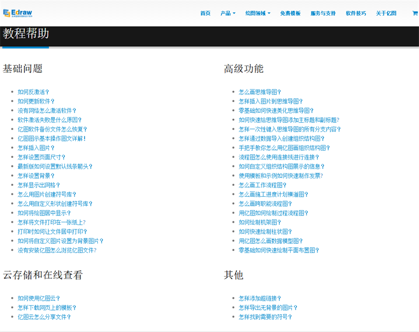419x332 pixels.
Task: Select the 基础问题 section heading
Action: (23, 69)
